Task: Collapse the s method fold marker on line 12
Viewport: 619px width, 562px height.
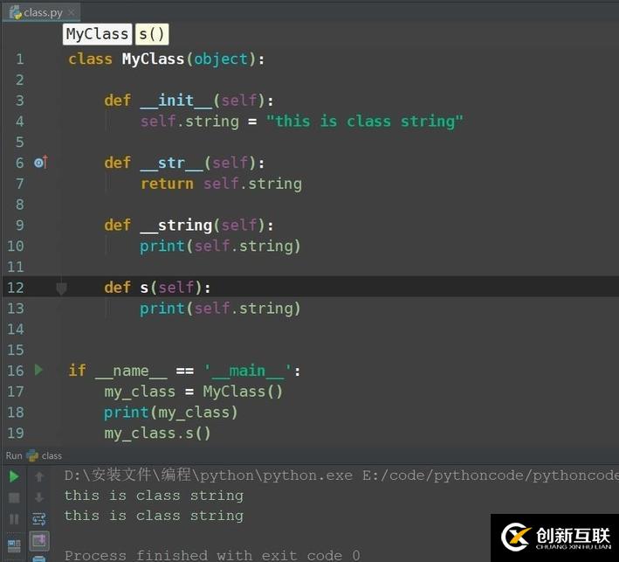Action: (x=61, y=288)
